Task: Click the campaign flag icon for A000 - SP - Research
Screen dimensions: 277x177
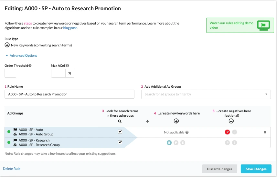Action: point(15,140)
